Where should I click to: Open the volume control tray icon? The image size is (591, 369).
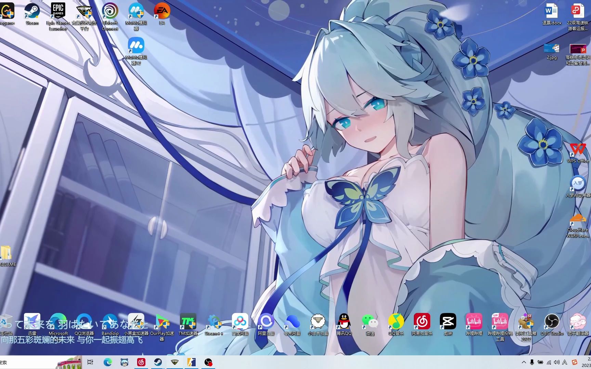(x=556, y=362)
